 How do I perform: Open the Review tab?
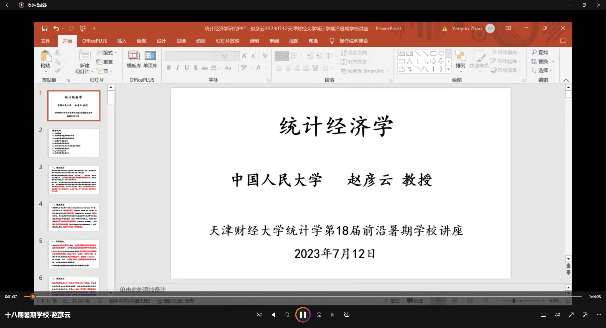pos(274,41)
